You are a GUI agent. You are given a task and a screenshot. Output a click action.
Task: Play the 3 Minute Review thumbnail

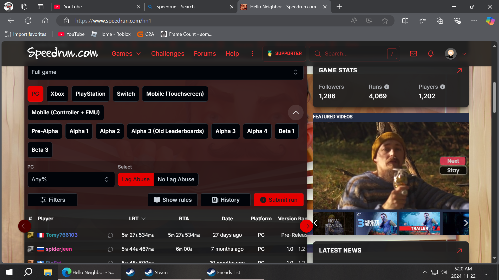point(376,223)
